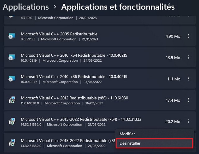Click the 13,9 Mo size value

pos(173,58)
